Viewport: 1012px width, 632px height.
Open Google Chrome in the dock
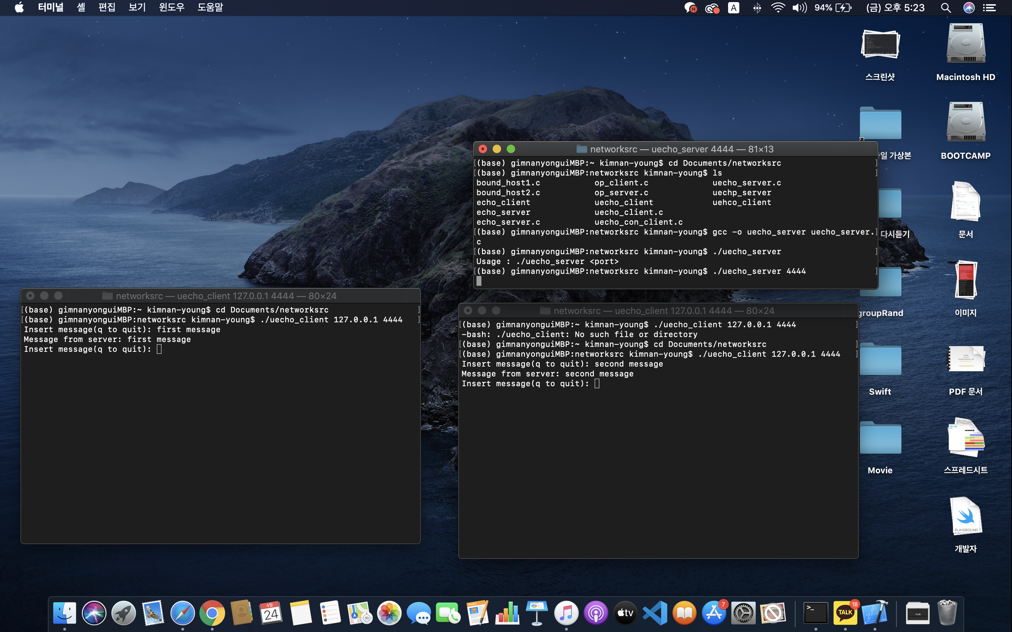tap(212, 613)
